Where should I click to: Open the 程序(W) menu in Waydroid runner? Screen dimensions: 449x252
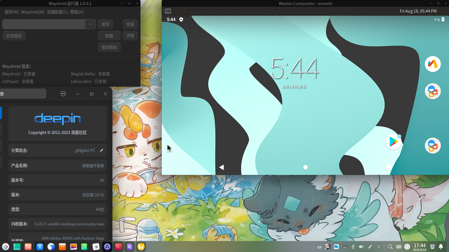click(12, 12)
